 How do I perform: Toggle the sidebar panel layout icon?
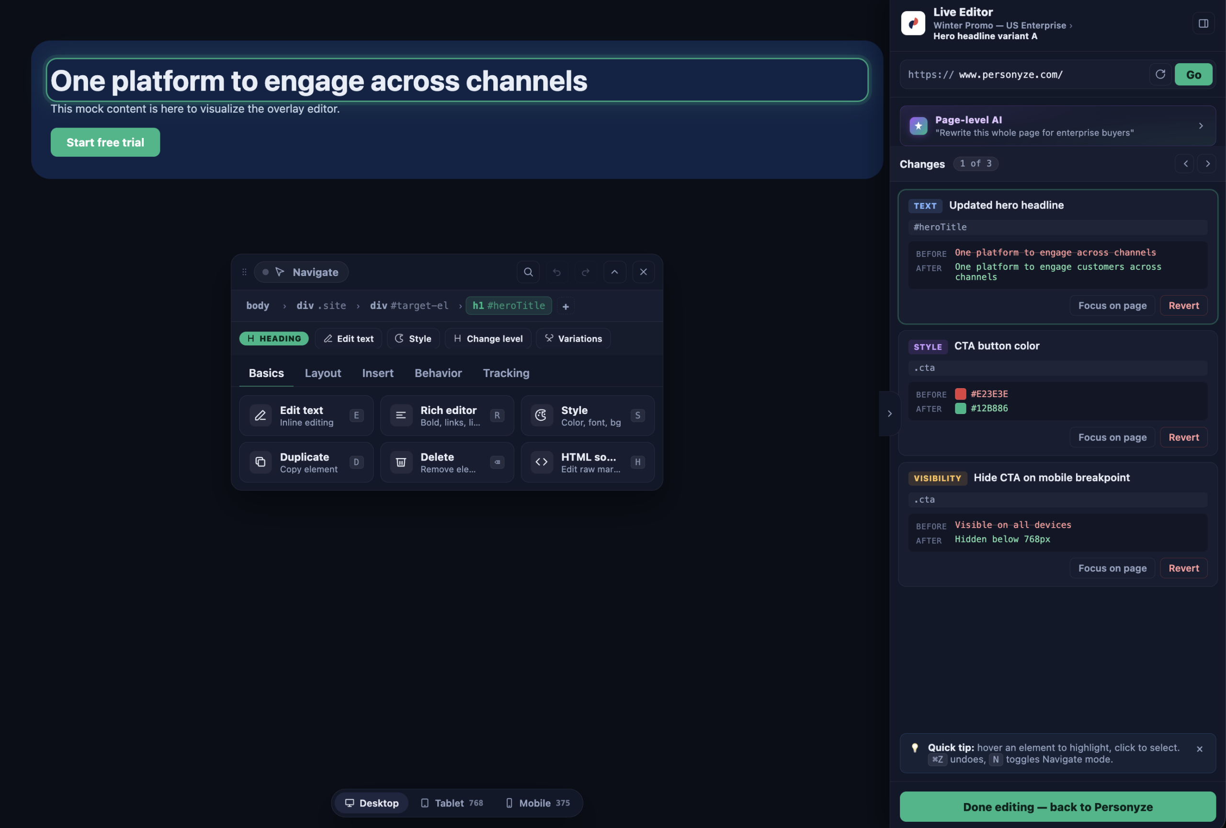1203,23
